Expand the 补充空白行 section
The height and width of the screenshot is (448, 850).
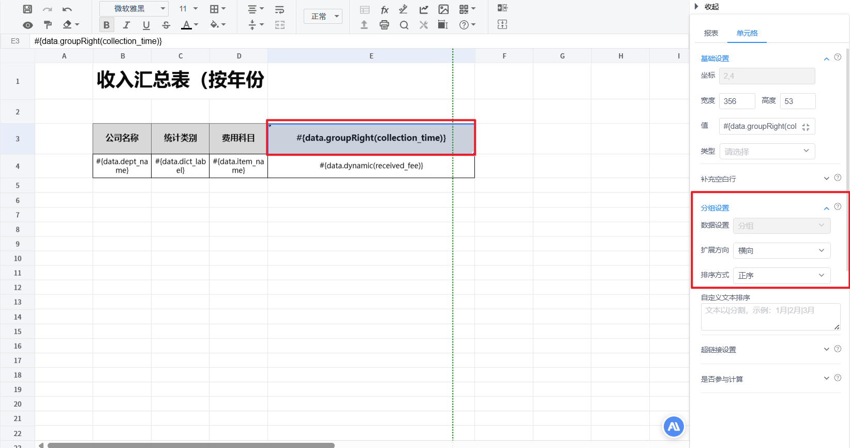coord(827,178)
